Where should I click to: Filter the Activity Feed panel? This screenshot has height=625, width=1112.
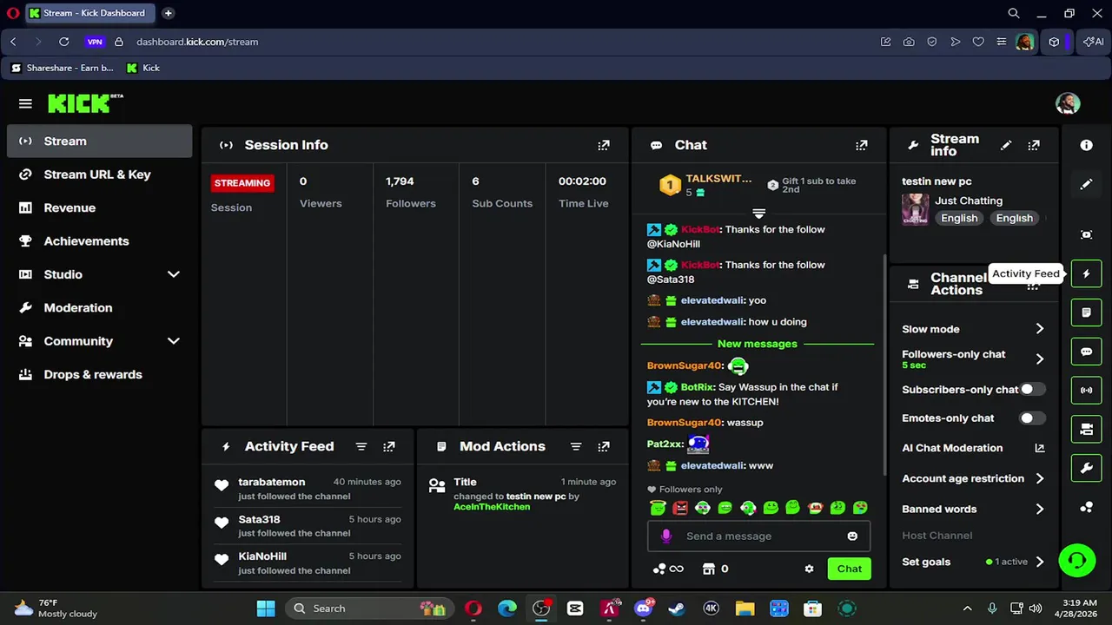(x=361, y=446)
